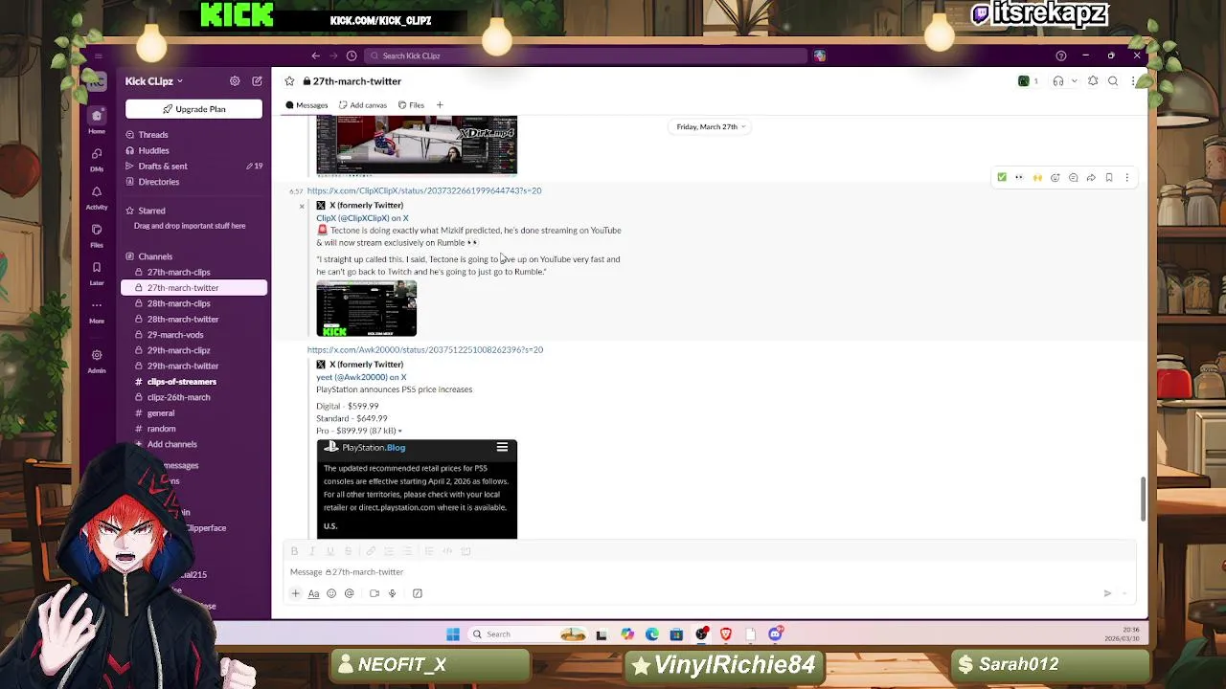Open workspace settings gear next to Kick CLipz

pyautogui.click(x=235, y=81)
